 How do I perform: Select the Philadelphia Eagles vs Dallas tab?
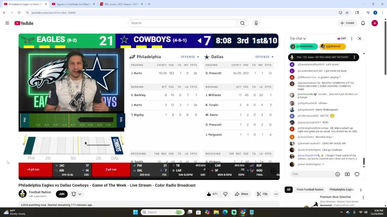pyautogui.click(x=25, y=4)
